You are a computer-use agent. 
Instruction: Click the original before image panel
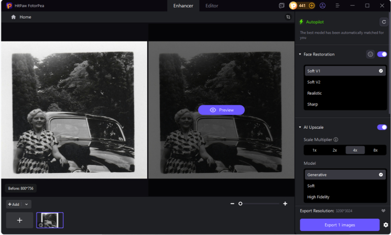coord(74,110)
